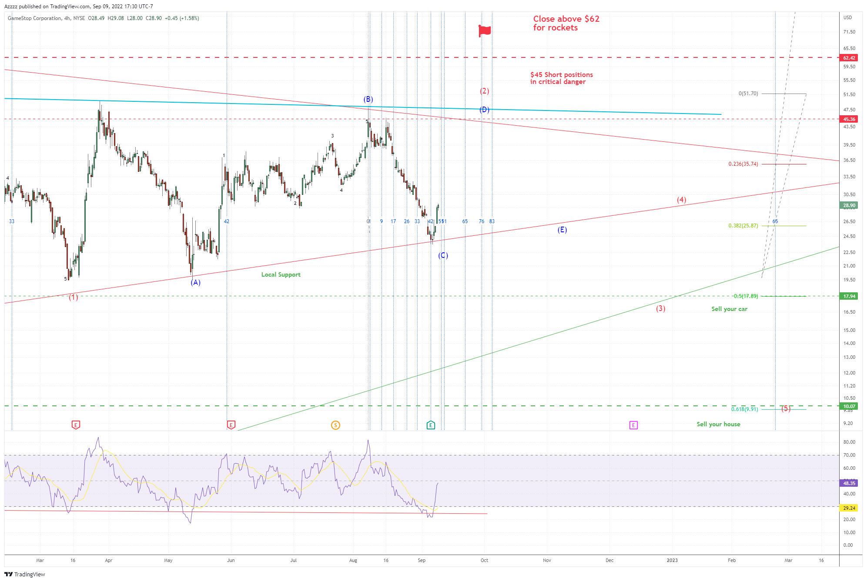Click the red (2) wave label

(x=485, y=91)
